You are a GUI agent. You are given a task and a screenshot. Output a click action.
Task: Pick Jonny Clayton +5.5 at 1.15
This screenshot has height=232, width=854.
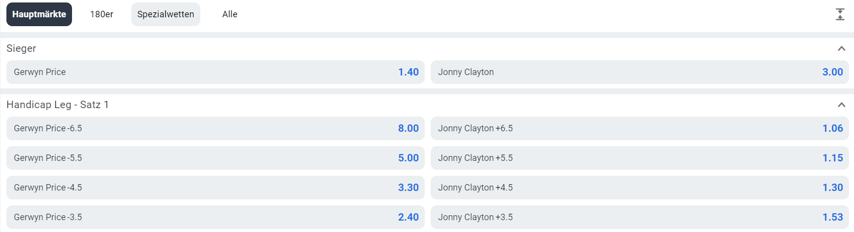640,158
